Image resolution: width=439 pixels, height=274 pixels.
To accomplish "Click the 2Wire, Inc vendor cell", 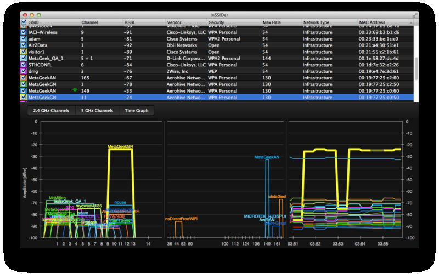I will [177, 71].
